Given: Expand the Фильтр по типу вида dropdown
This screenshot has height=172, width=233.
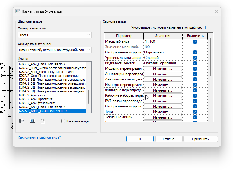Looking at the screenshot, I should (55, 50).
